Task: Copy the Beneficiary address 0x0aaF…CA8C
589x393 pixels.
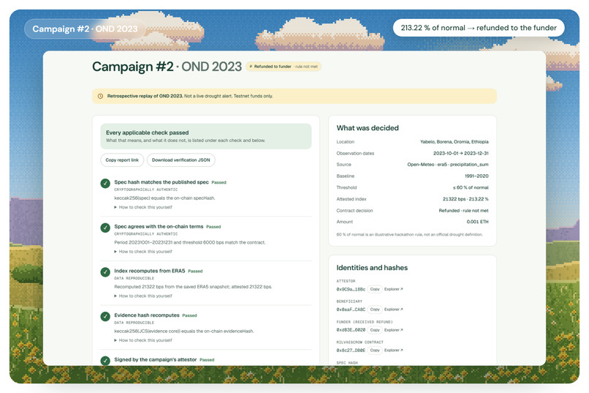Action: point(374,310)
